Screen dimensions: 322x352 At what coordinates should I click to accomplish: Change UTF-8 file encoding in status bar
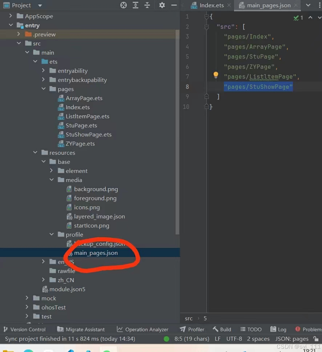coord(234,339)
